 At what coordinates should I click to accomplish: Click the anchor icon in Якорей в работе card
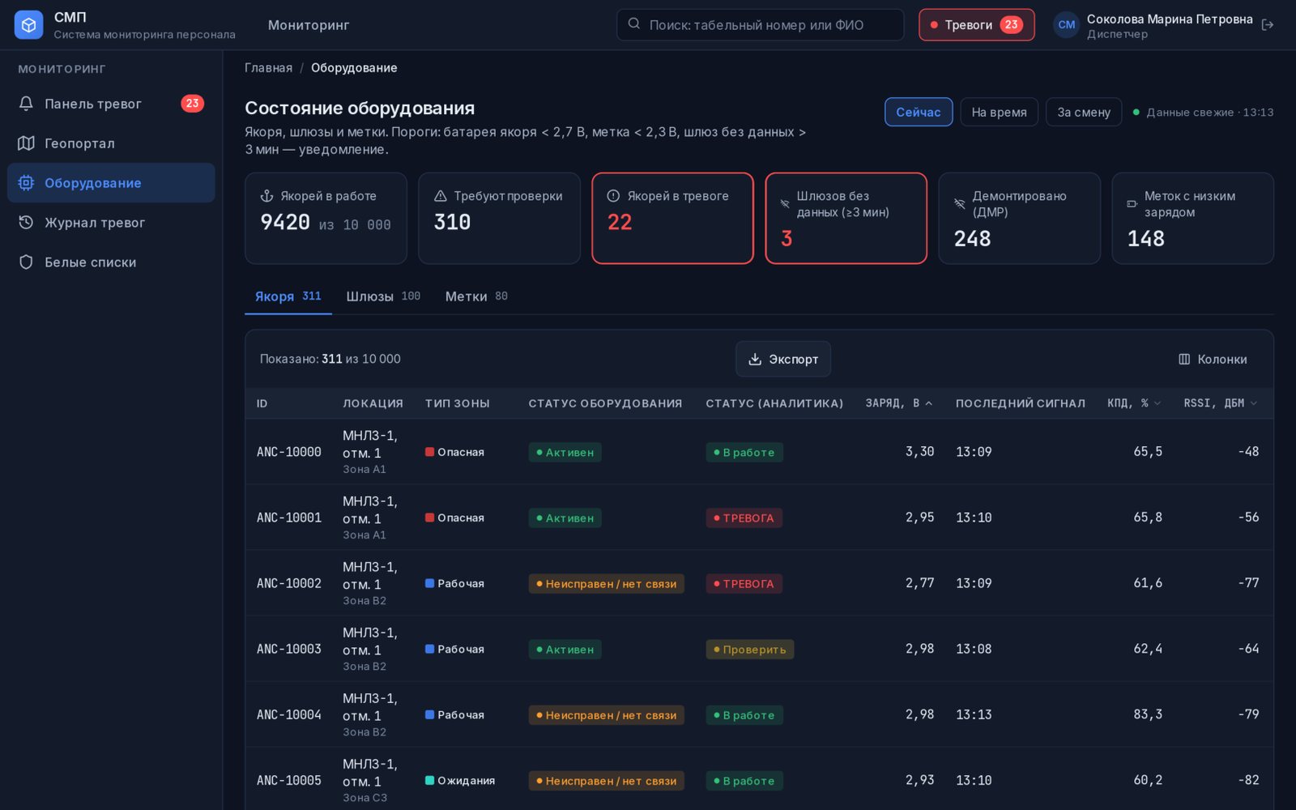[266, 196]
